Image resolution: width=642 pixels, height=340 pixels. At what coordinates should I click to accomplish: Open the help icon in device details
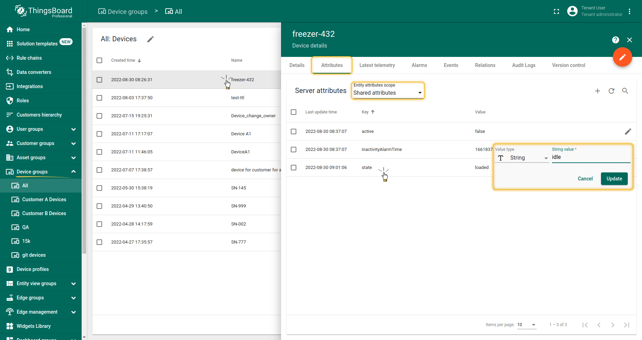click(615, 40)
